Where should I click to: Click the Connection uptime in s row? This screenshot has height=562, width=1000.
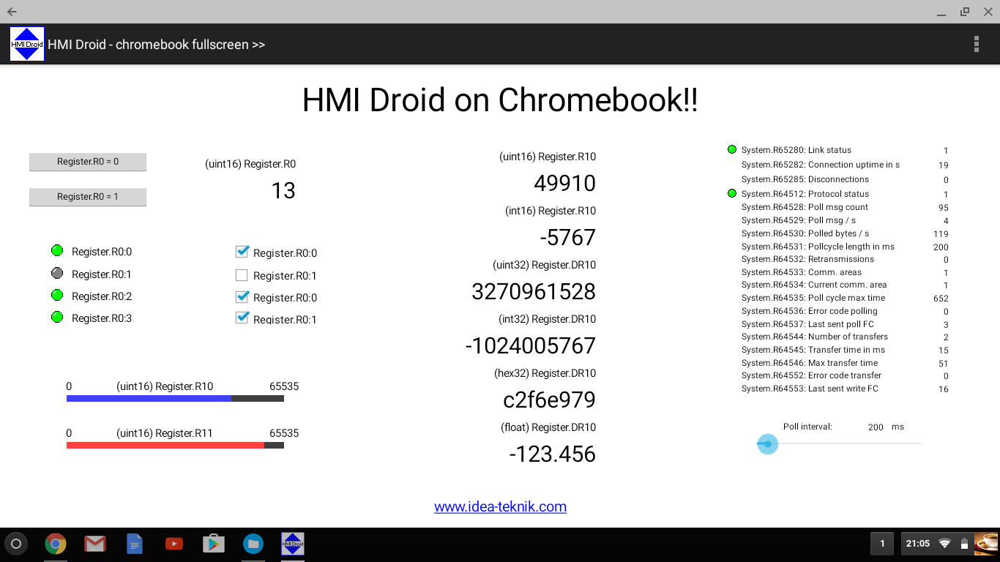tap(845, 165)
